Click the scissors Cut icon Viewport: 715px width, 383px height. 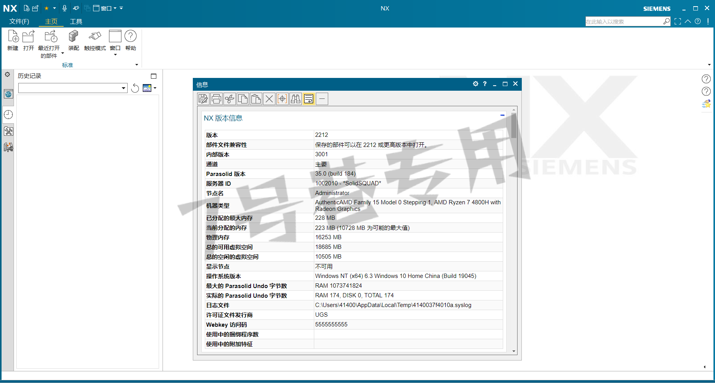pos(230,99)
